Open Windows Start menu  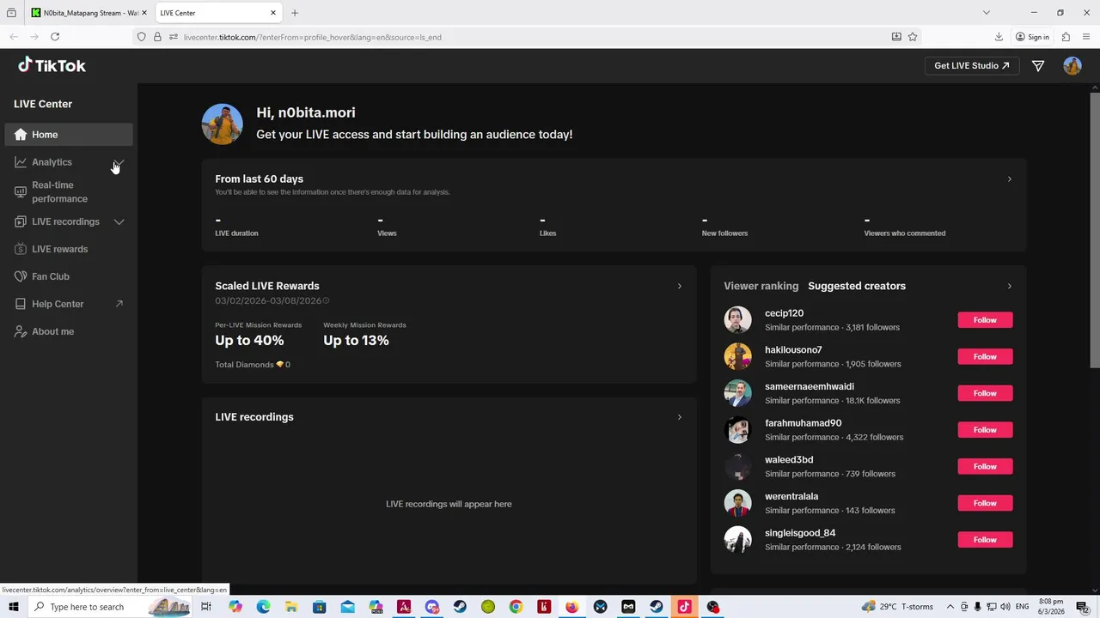[13, 607]
